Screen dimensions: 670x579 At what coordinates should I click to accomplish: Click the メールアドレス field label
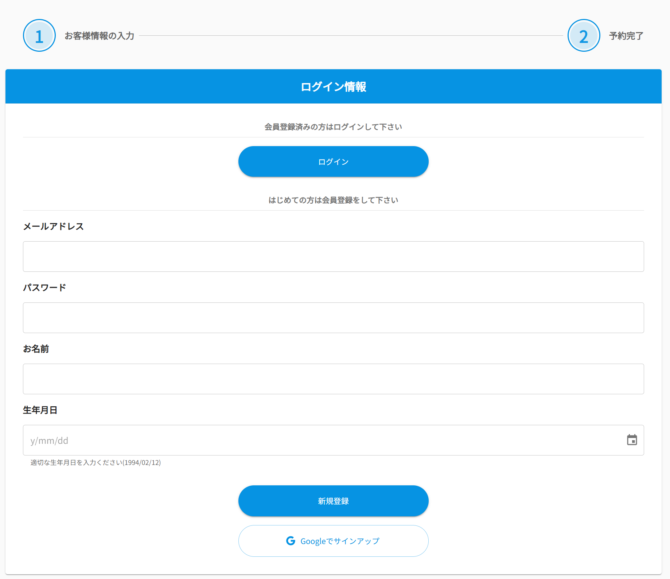54,226
